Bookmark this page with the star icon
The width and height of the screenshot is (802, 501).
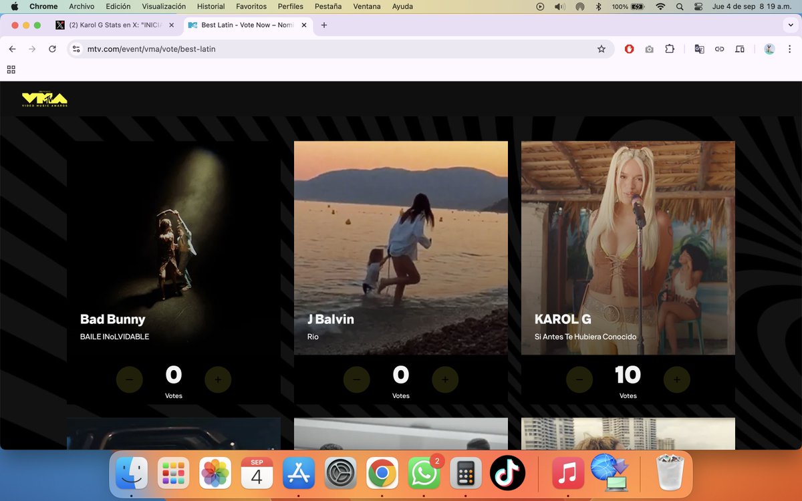601,49
